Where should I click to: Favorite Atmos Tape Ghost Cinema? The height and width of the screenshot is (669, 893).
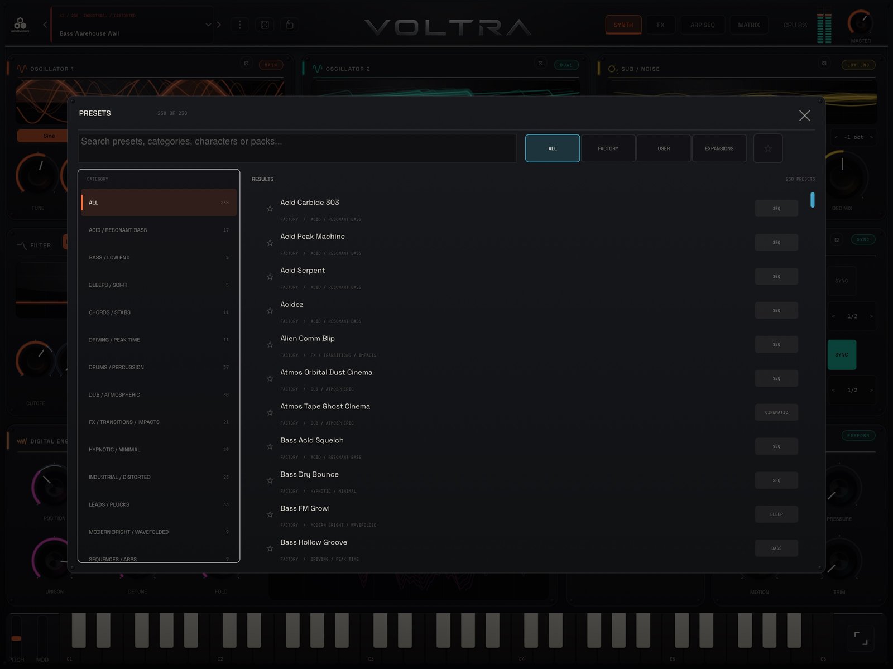(x=270, y=413)
